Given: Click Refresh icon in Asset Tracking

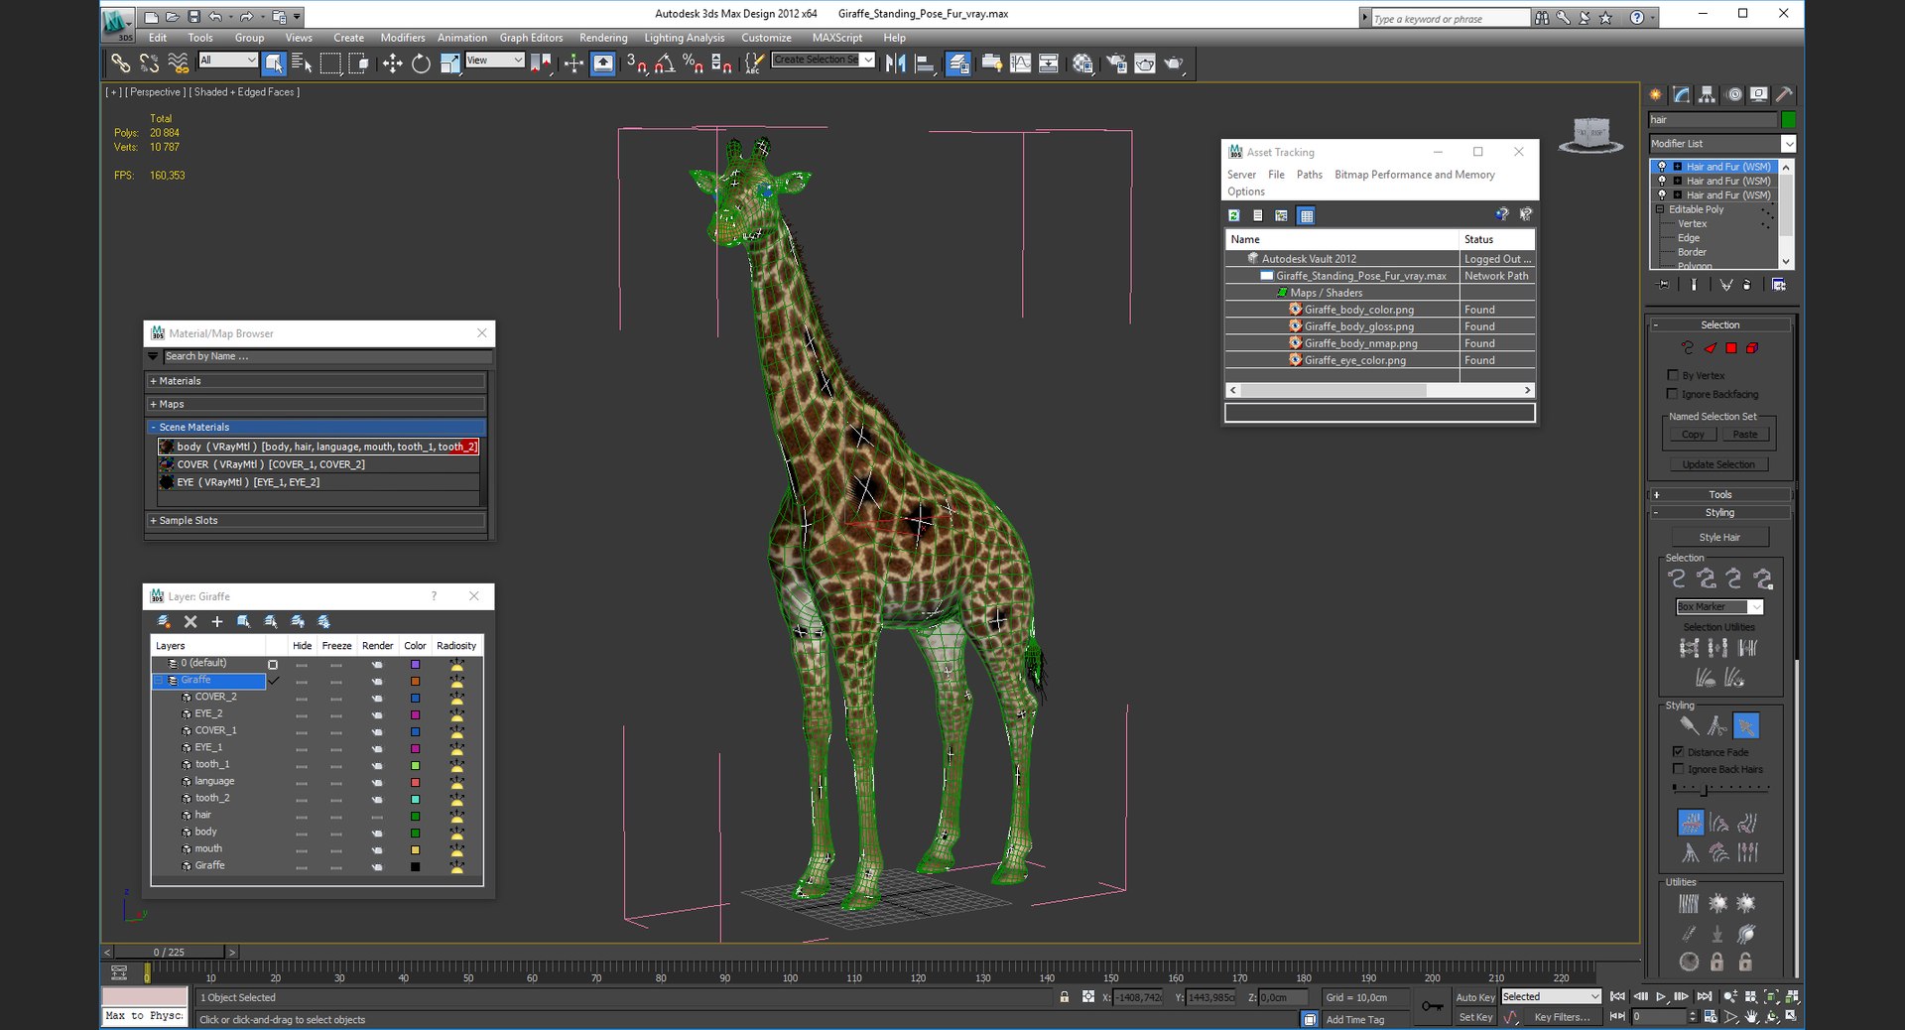Looking at the screenshot, I should 1233,215.
